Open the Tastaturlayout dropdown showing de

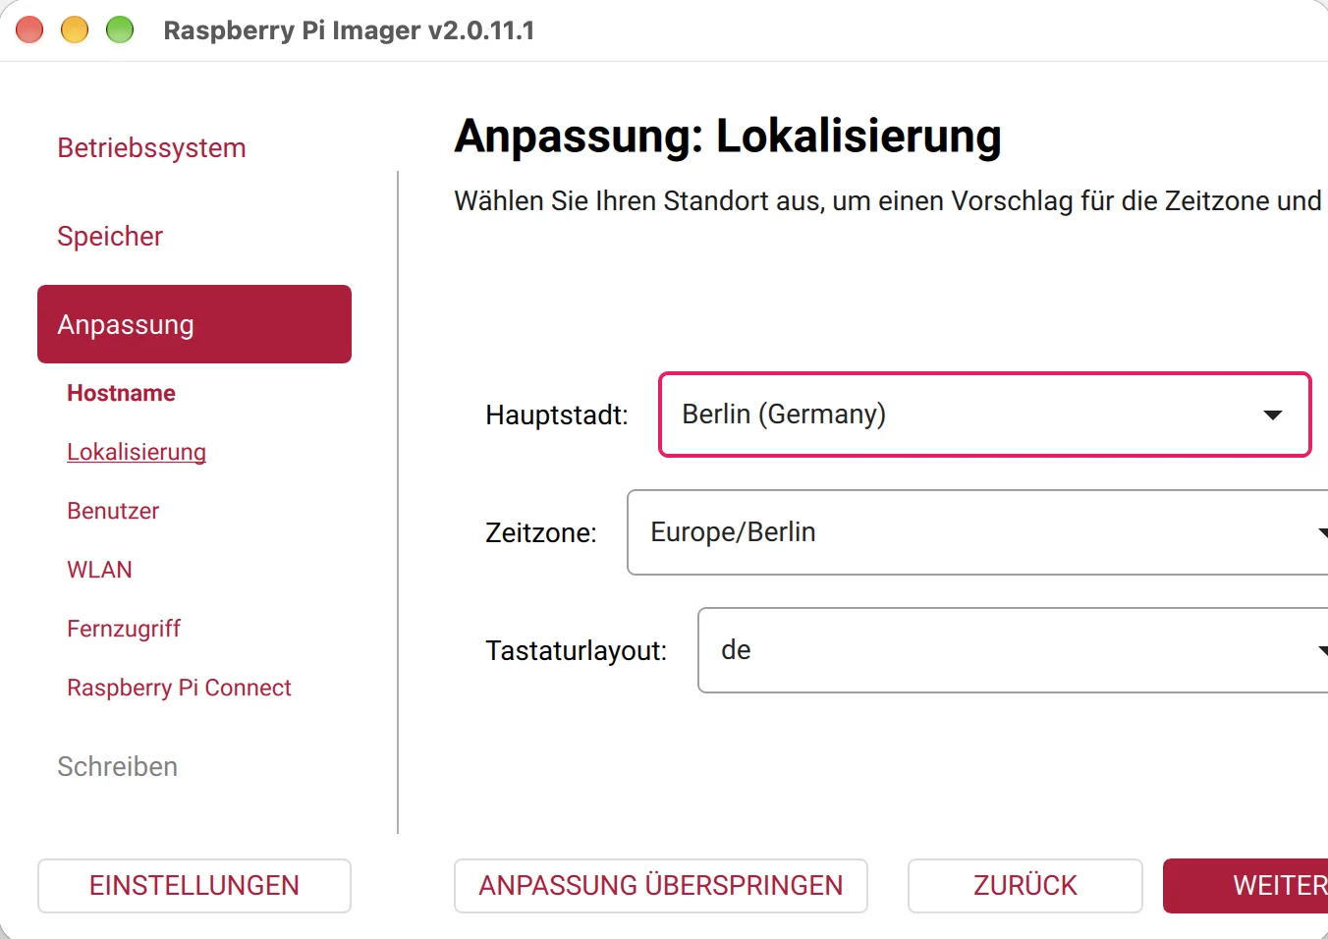1013,650
